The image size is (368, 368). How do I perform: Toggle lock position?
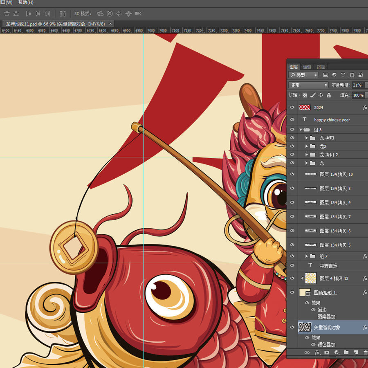point(321,95)
